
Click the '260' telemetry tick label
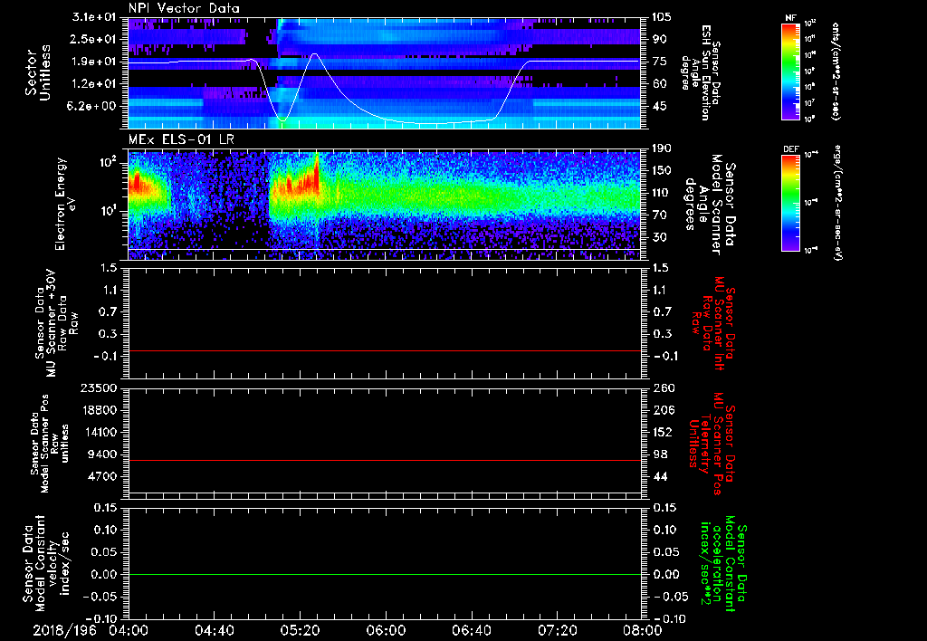click(662, 388)
